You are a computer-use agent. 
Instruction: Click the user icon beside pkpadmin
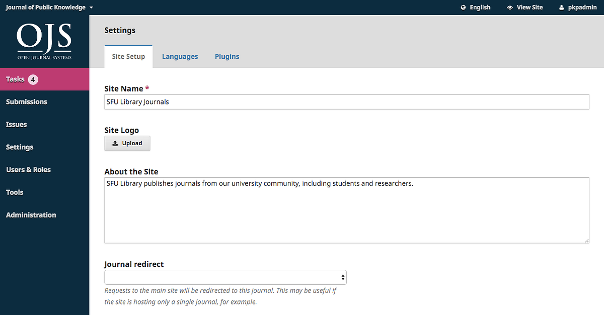coord(562,8)
